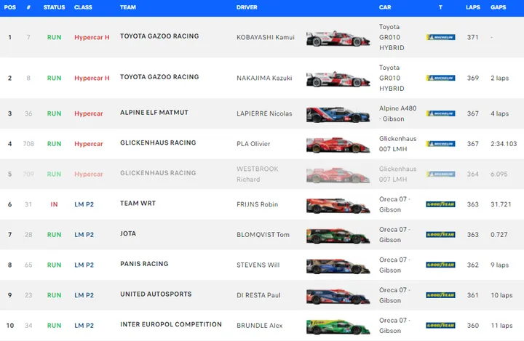Open the #8 Toyota car image (Nakajima)
524x341 pixels.
pos(338,79)
